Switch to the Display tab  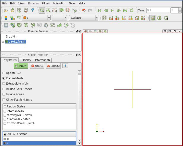[26, 60]
